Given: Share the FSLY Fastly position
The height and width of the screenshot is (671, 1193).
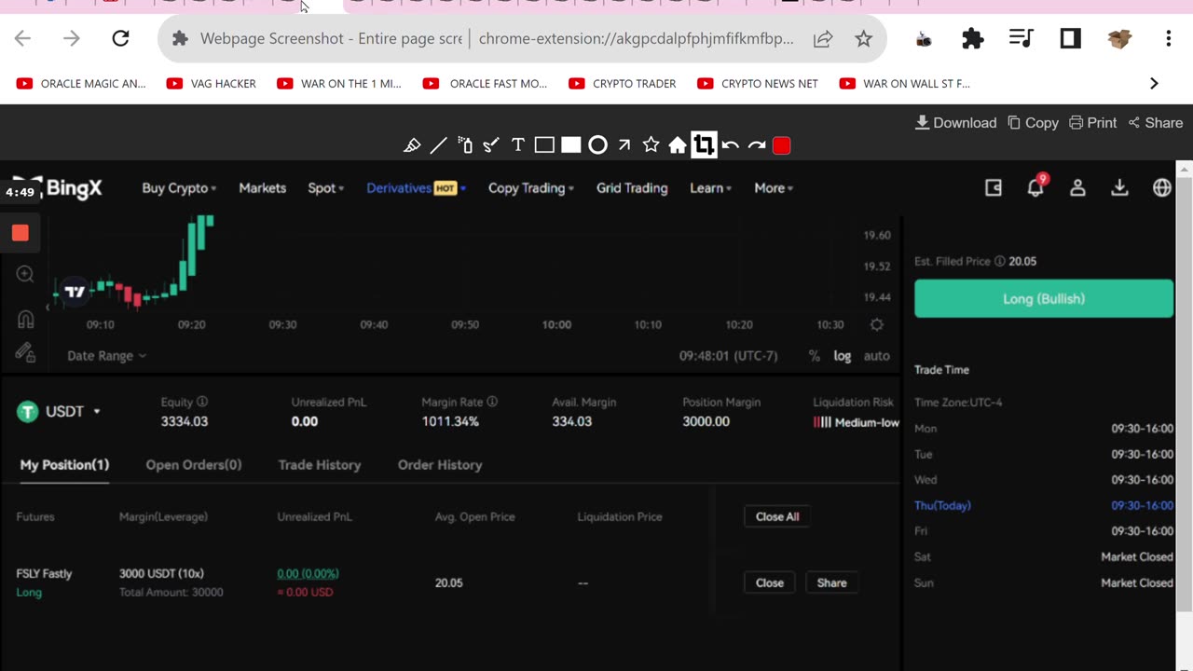Looking at the screenshot, I should pyautogui.click(x=832, y=582).
